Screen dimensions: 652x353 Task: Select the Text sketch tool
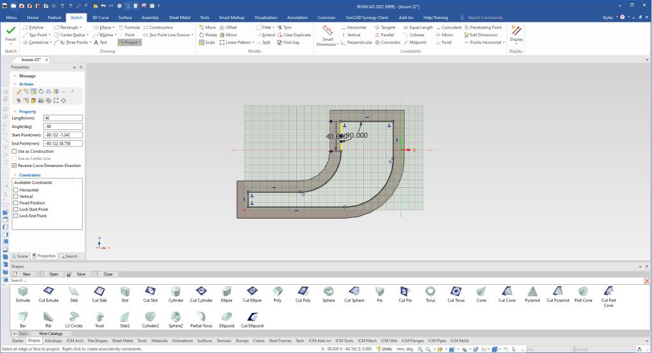99,43
